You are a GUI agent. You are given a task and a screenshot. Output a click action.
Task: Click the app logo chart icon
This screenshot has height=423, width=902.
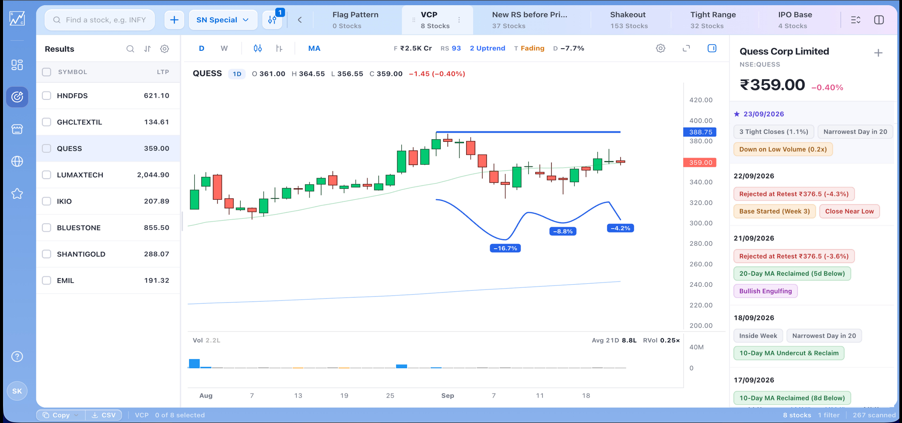pyautogui.click(x=17, y=18)
